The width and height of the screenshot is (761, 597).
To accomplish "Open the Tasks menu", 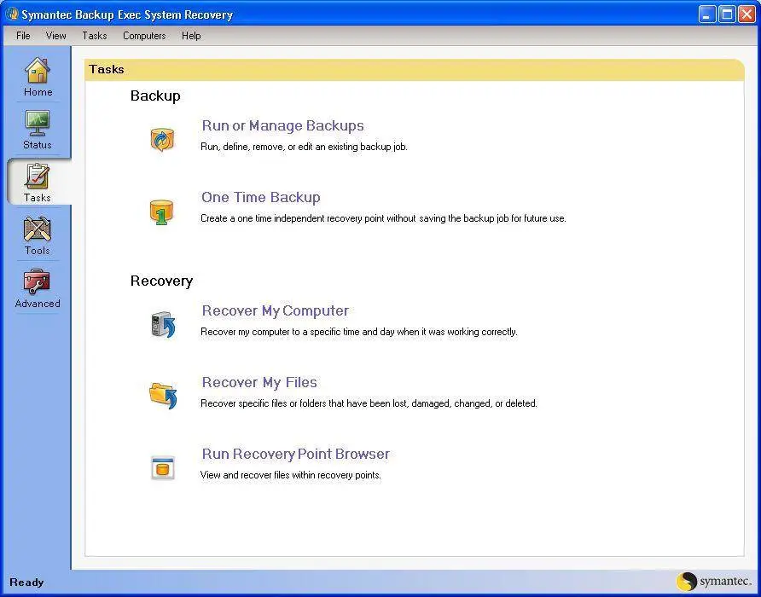I will pos(94,36).
